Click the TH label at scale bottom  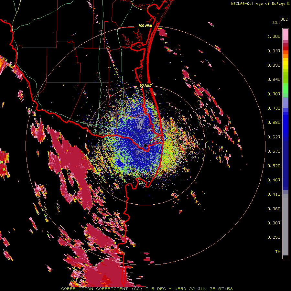pos(278,252)
